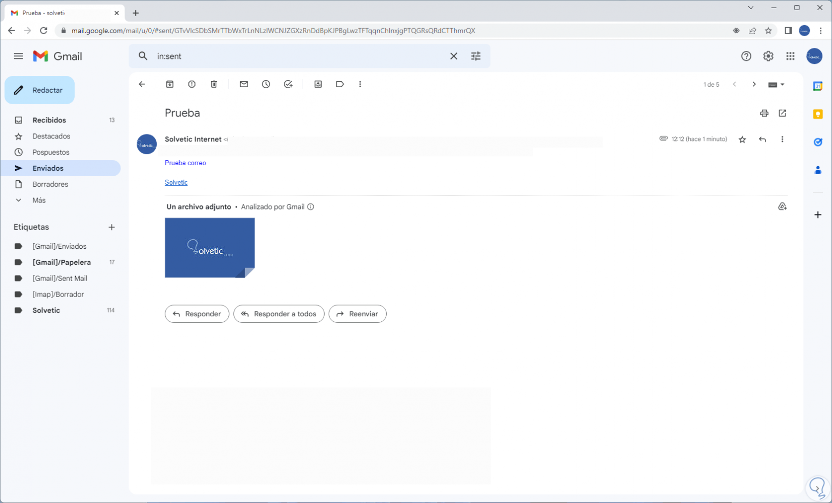Close the Prueba browser tab
This screenshot has width=832, height=503.
coord(116,13)
